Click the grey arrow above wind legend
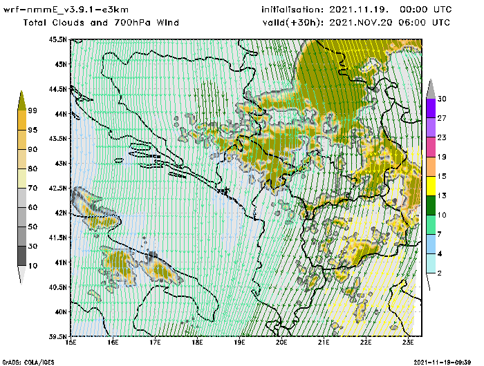Viewport: 484px width, 366px height. coord(431,89)
